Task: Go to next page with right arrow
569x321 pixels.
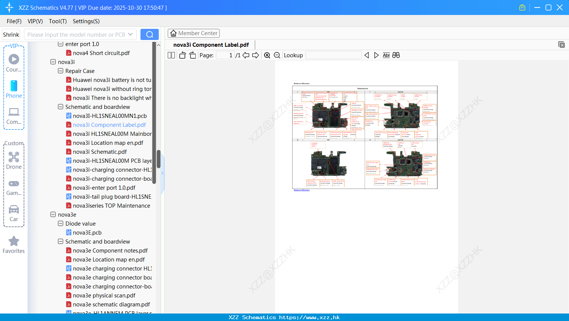Action: [256, 55]
